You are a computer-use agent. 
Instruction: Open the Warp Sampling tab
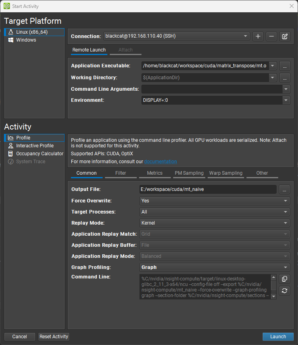click(x=225, y=173)
